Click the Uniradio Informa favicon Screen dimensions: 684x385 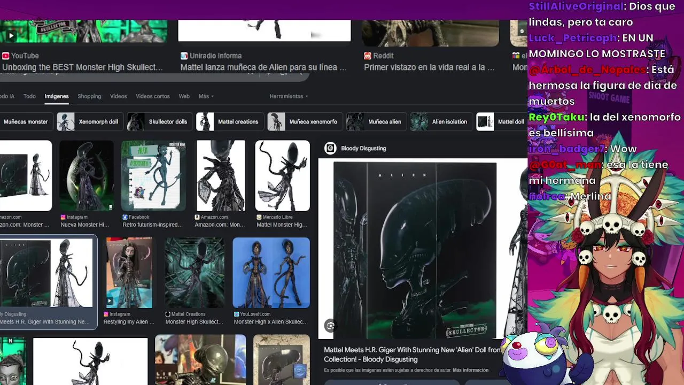(184, 56)
